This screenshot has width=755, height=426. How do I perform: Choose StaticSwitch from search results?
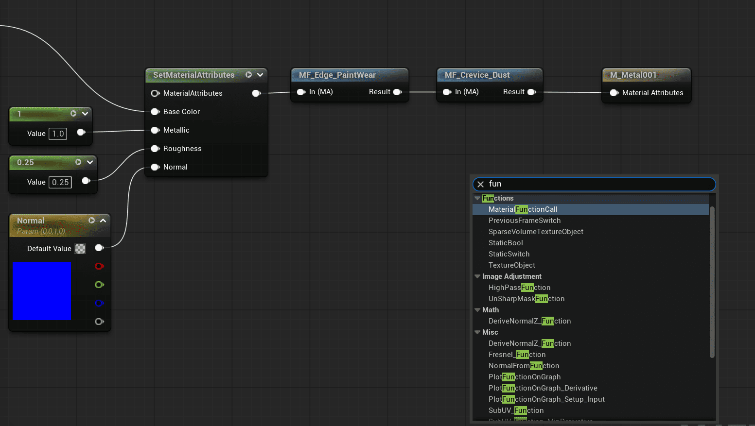[509, 254]
